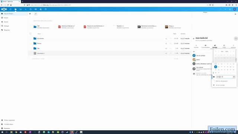Open the details panel more-actions button
The height and width of the screenshot is (134, 238).
[x=236, y=39]
